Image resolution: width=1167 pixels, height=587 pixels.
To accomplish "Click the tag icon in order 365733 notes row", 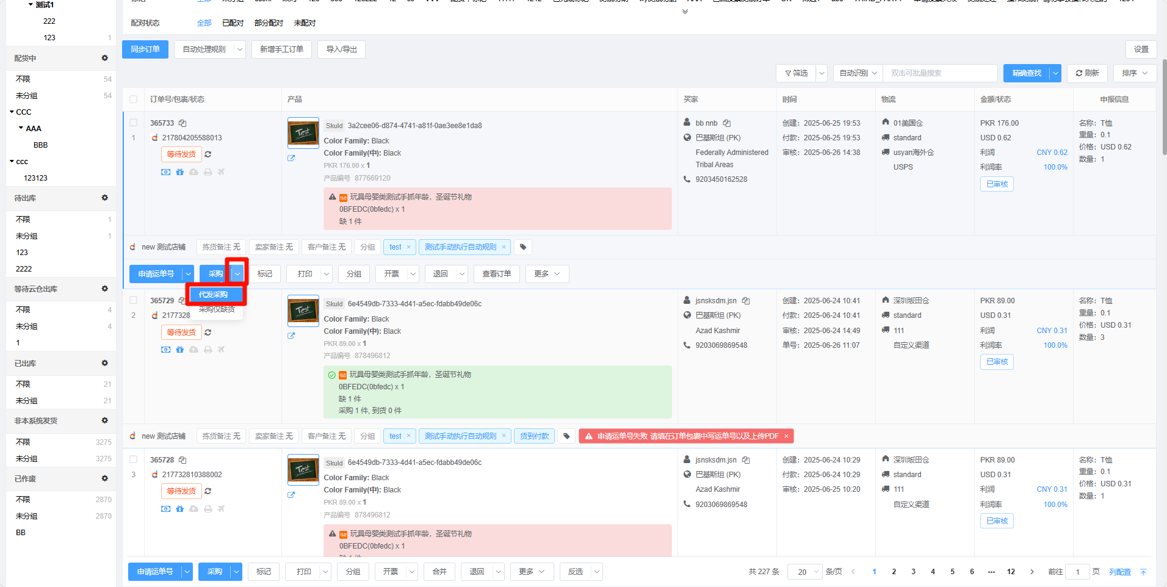I will 523,247.
